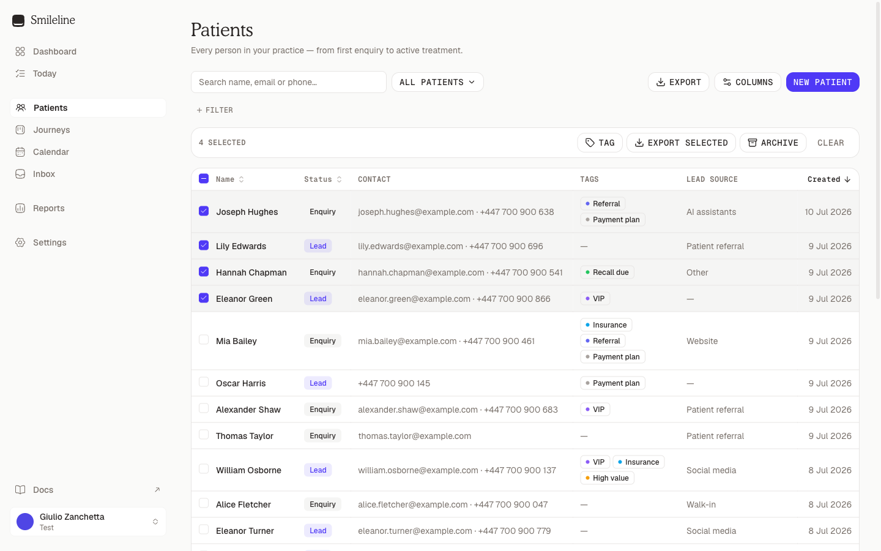The width and height of the screenshot is (881, 551).
Task: Open the Giulio Zanchetta account switcher
Action: (x=88, y=522)
